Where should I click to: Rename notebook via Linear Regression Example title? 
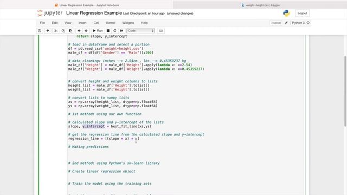[94, 13]
